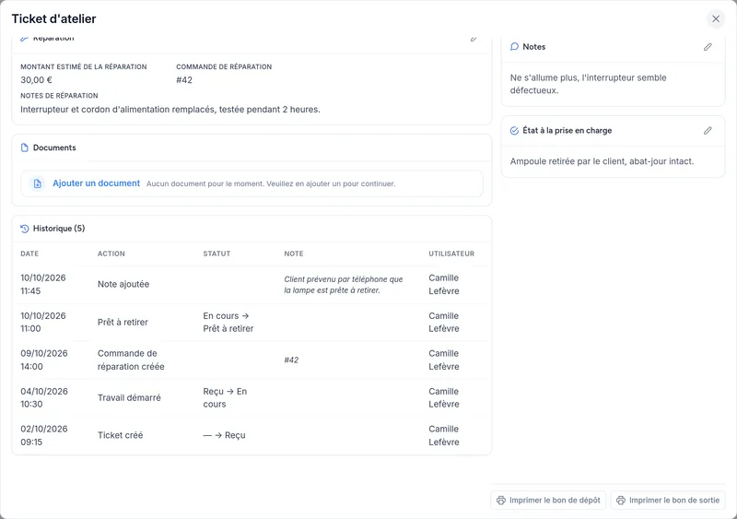Image resolution: width=737 pixels, height=519 pixels.
Task: Click the history note Client prévenu par téléphone
Action: [x=344, y=285]
